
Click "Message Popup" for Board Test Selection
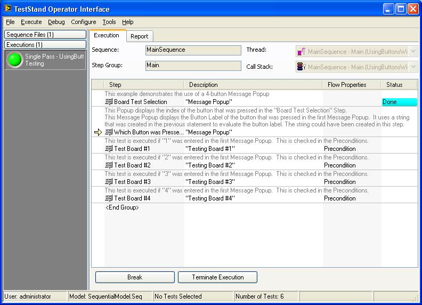pyautogui.click(x=209, y=102)
